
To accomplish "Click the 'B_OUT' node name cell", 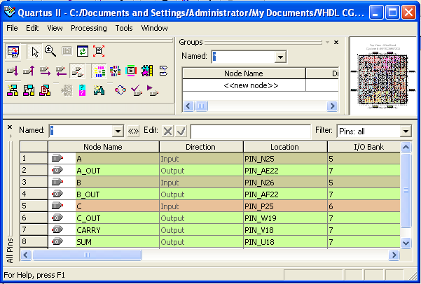I will (x=117, y=194).
